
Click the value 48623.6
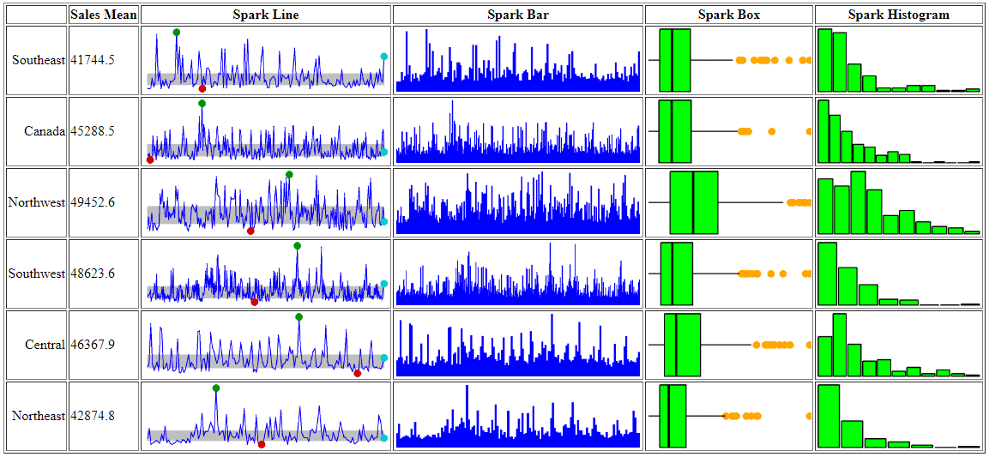click(x=93, y=274)
